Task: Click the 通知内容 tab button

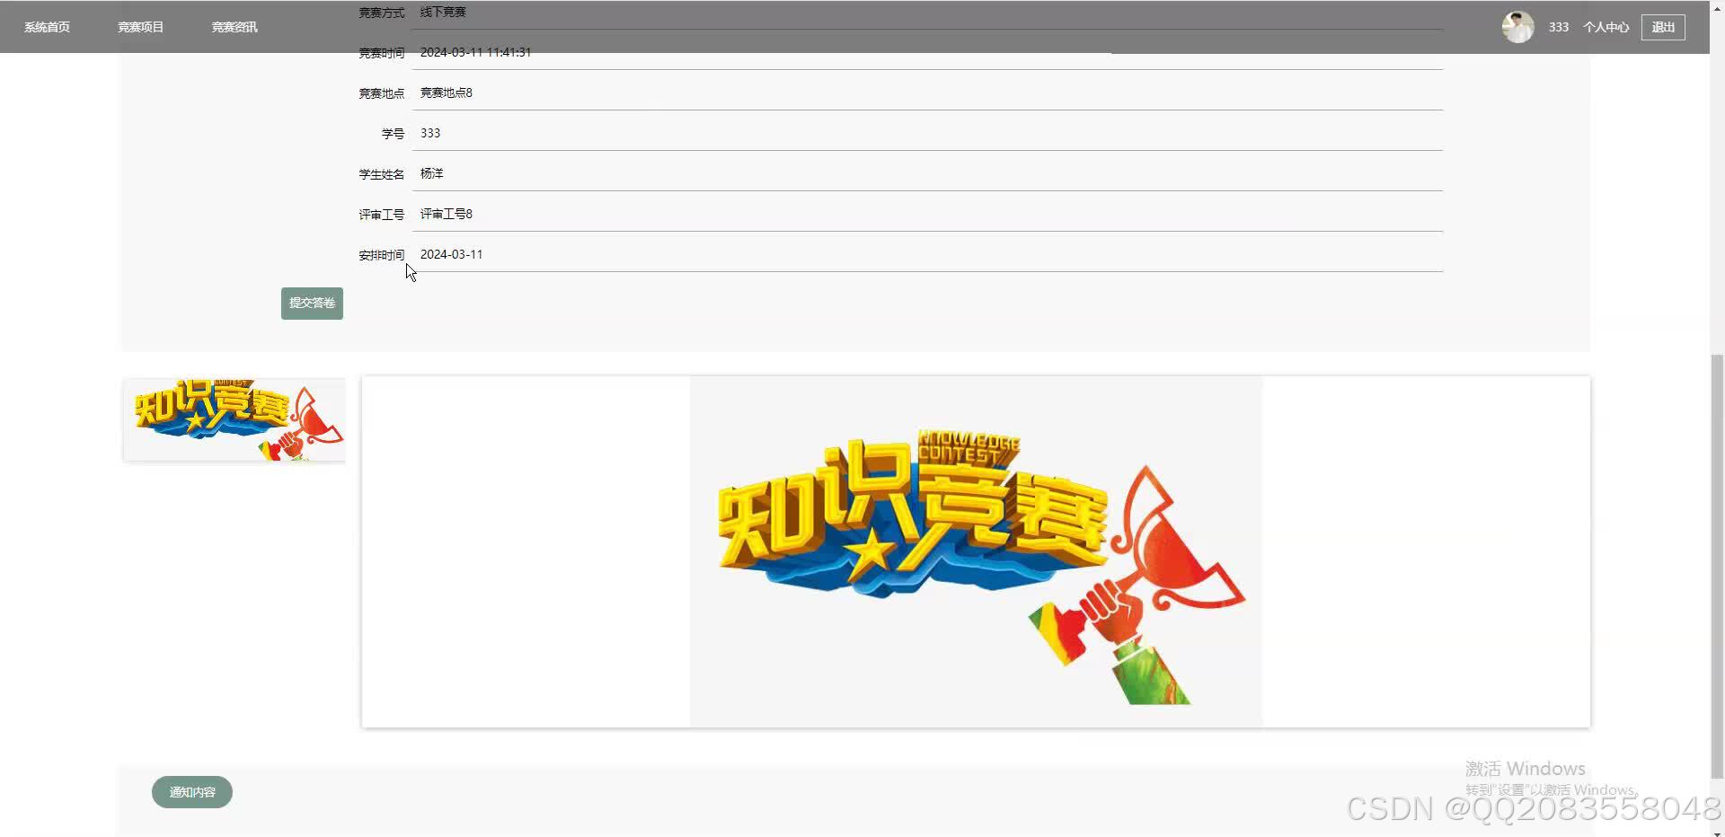Action: [x=192, y=792]
